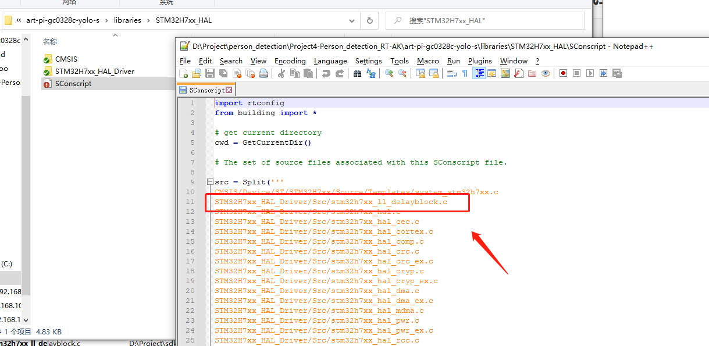This screenshot has width=709, height=346.
Task: Click the stm32h7xx_hal_cortex.c line
Action: coord(324,231)
